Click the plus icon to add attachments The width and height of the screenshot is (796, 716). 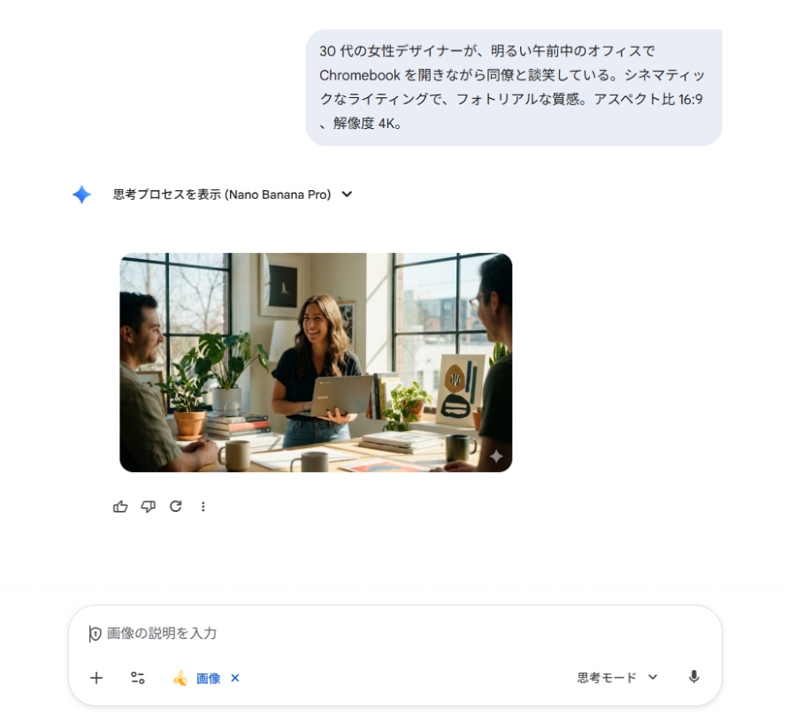pyautogui.click(x=96, y=678)
